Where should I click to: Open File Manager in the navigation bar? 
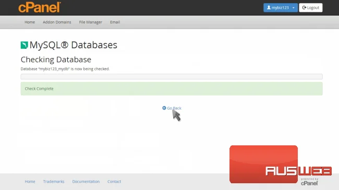coord(90,22)
